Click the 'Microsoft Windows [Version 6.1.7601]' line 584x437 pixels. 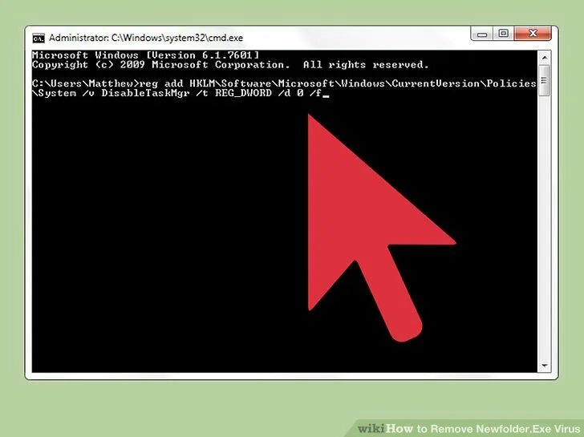(x=145, y=55)
